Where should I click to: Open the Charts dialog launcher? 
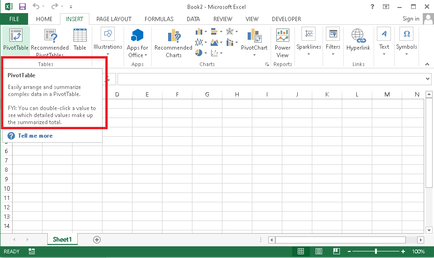coord(267,65)
